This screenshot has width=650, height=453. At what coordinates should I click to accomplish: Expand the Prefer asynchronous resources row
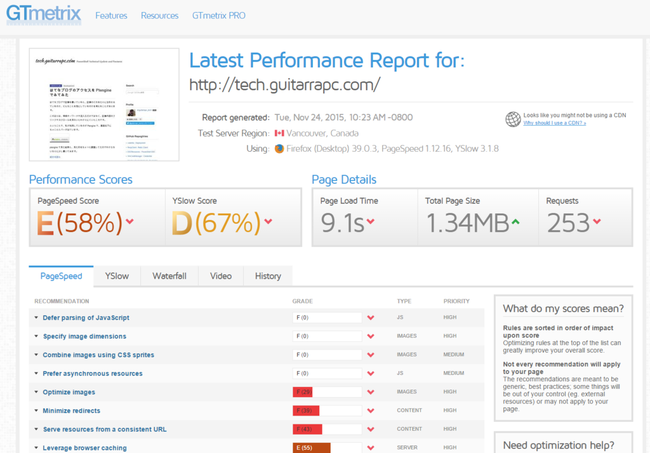[36, 374]
